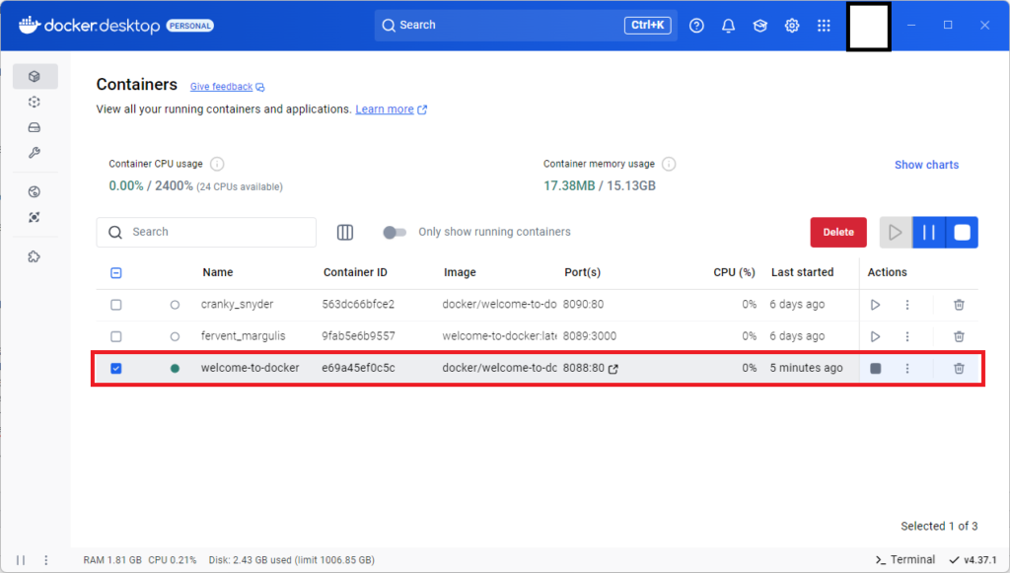Click the header Search bar
Viewport: 1010px width, 573px height.
(526, 26)
